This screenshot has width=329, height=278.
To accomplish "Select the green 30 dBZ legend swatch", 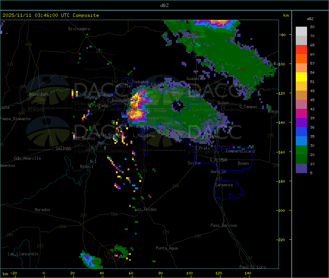I will tap(301, 150).
